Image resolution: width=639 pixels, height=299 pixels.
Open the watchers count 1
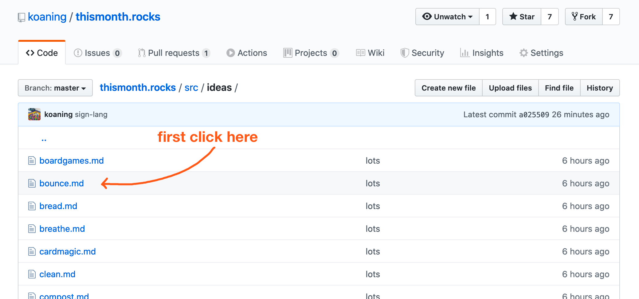(488, 17)
